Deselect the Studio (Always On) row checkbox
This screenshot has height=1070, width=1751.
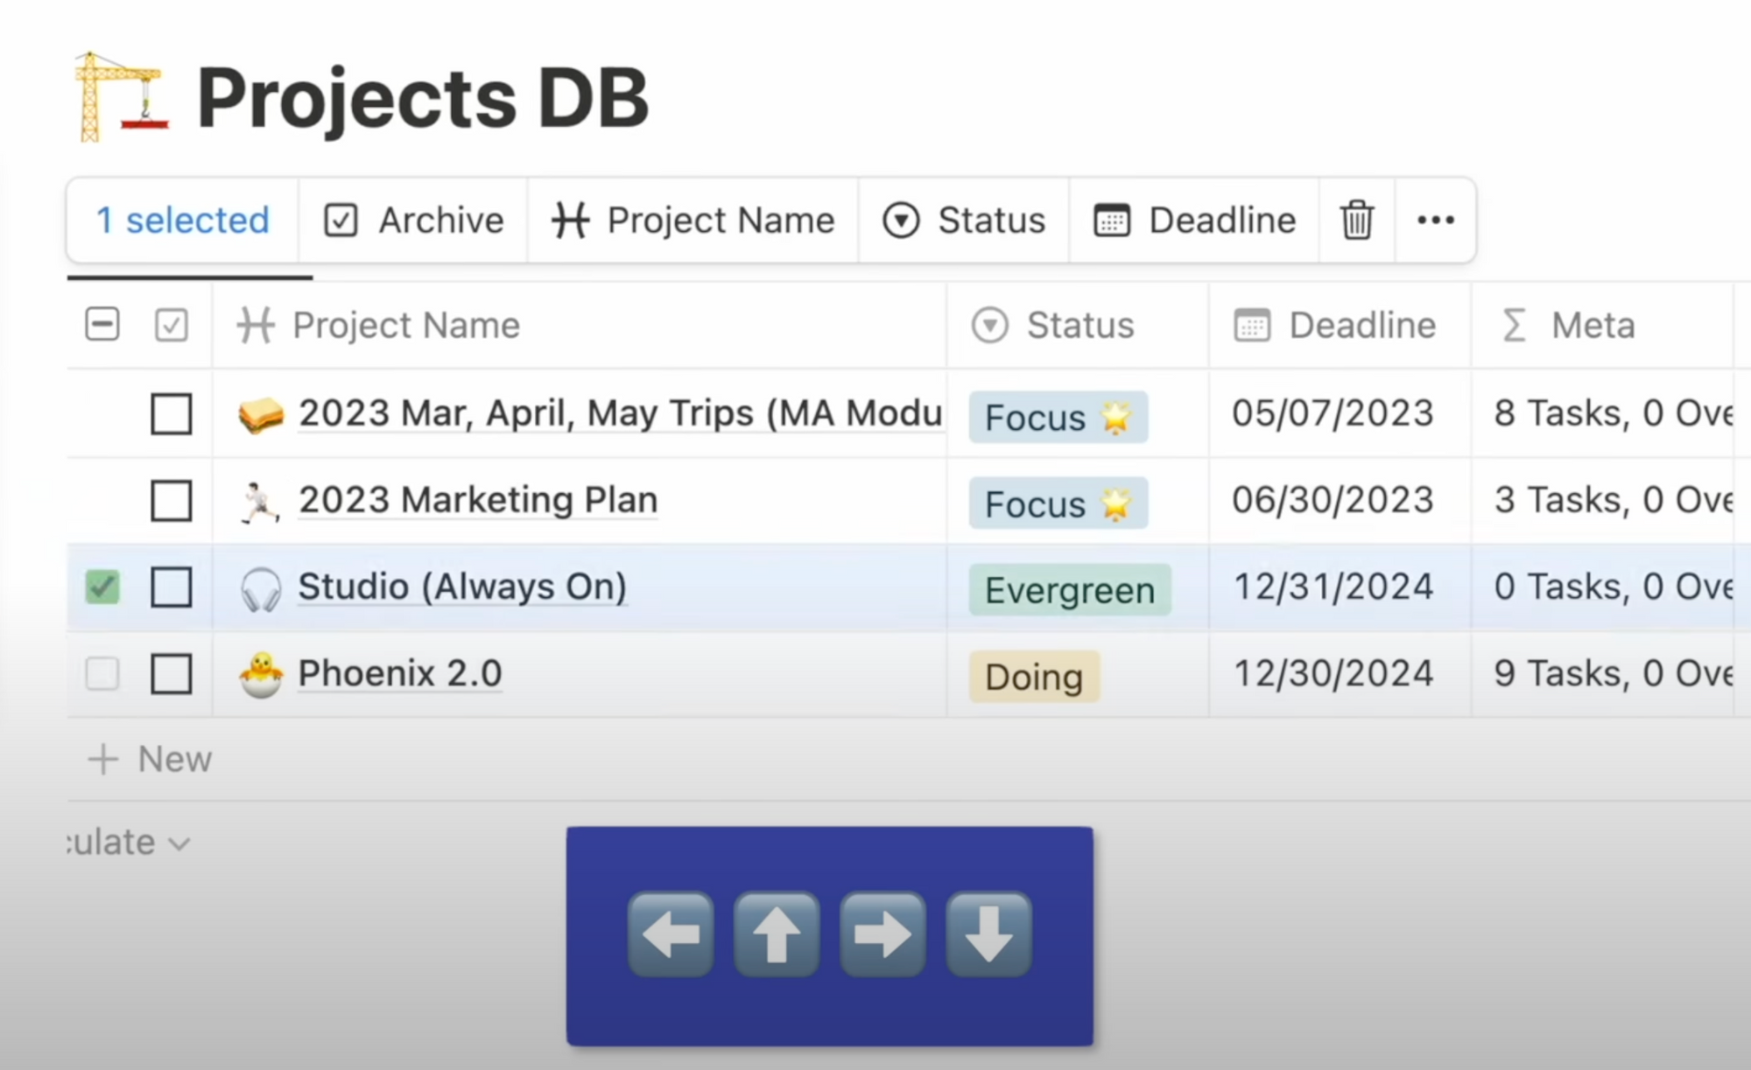click(x=102, y=587)
